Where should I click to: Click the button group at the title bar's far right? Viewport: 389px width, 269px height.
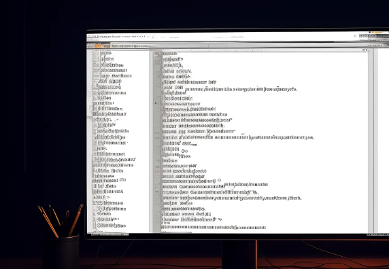pos(373,36)
